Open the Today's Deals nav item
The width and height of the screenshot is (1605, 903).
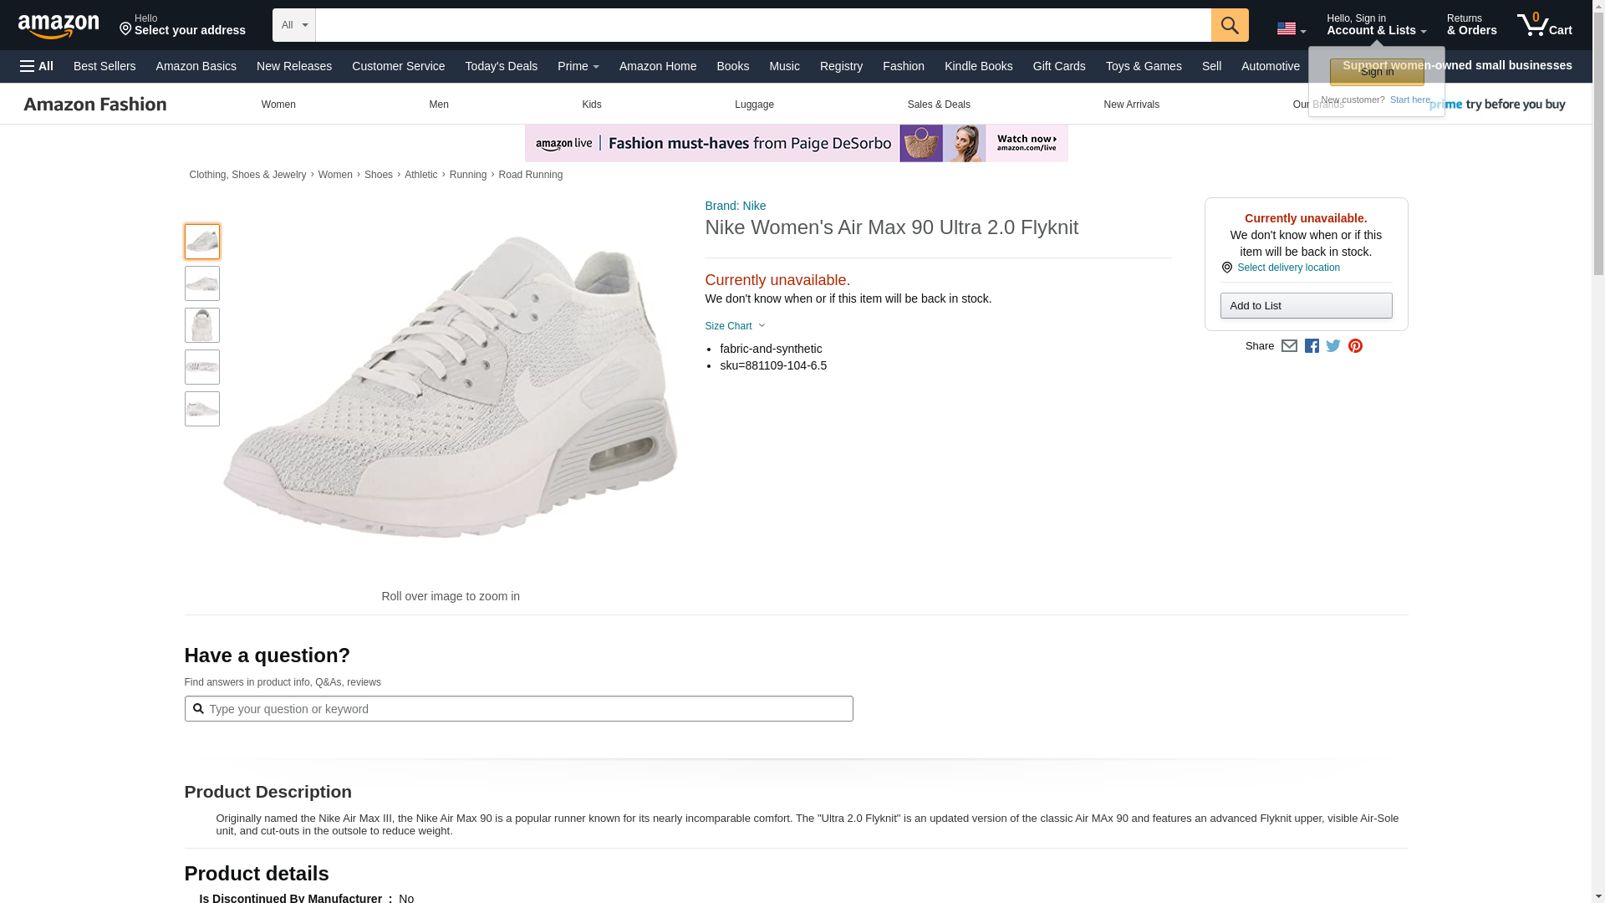pos(501,66)
